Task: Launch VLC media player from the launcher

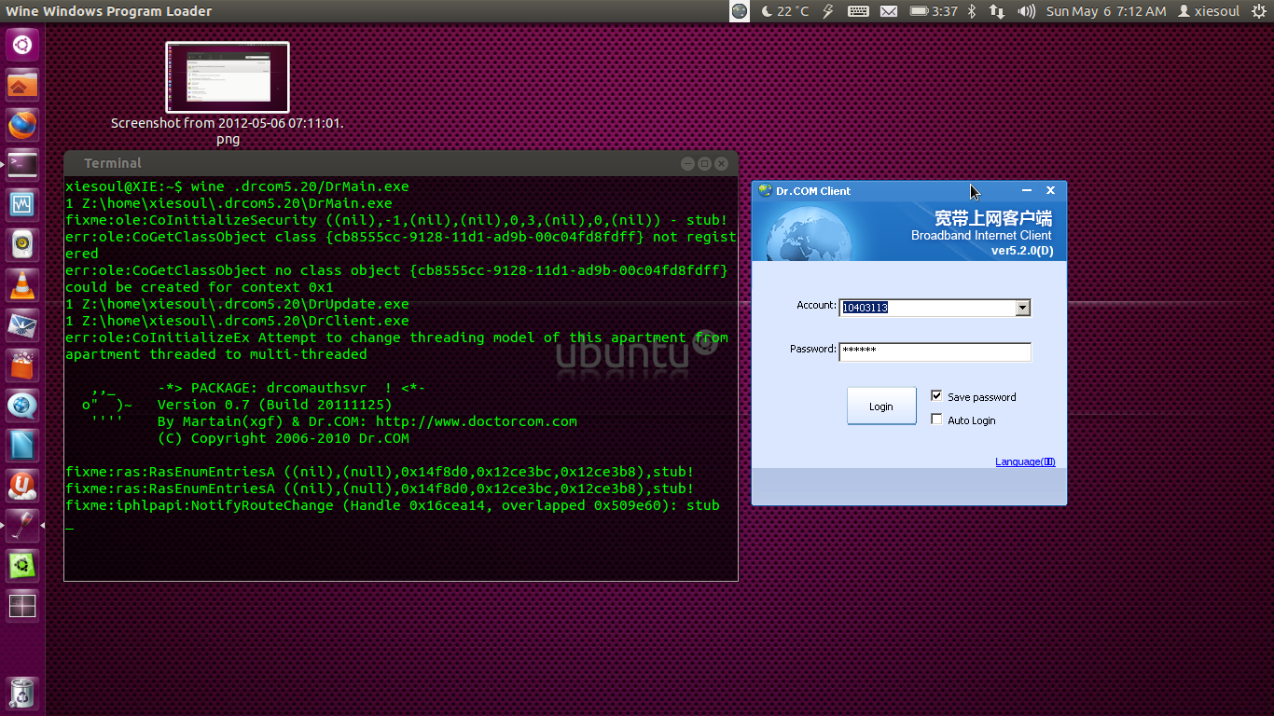Action: tap(22, 284)
